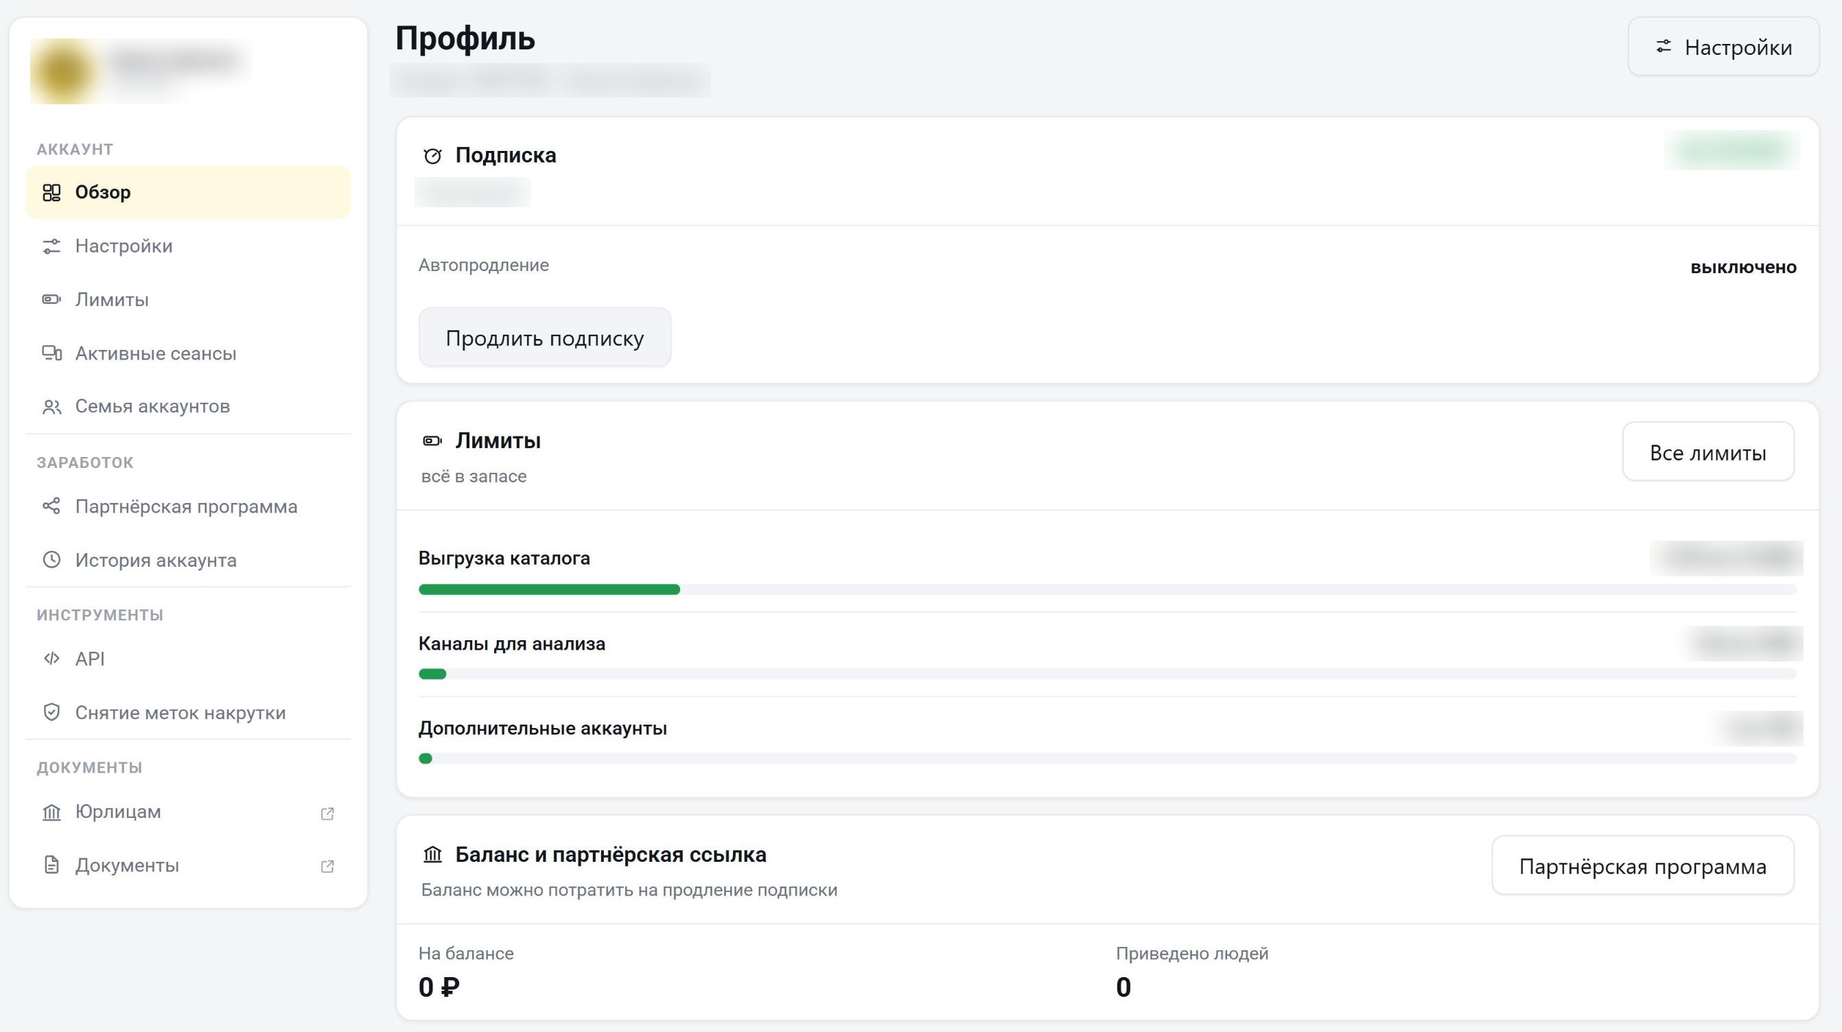Click the Автопродление label
This screenshot has height=1032, width=1842.
tap(483, 266)
